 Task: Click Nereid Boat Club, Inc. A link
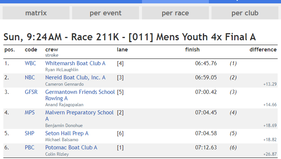point(75,77)
